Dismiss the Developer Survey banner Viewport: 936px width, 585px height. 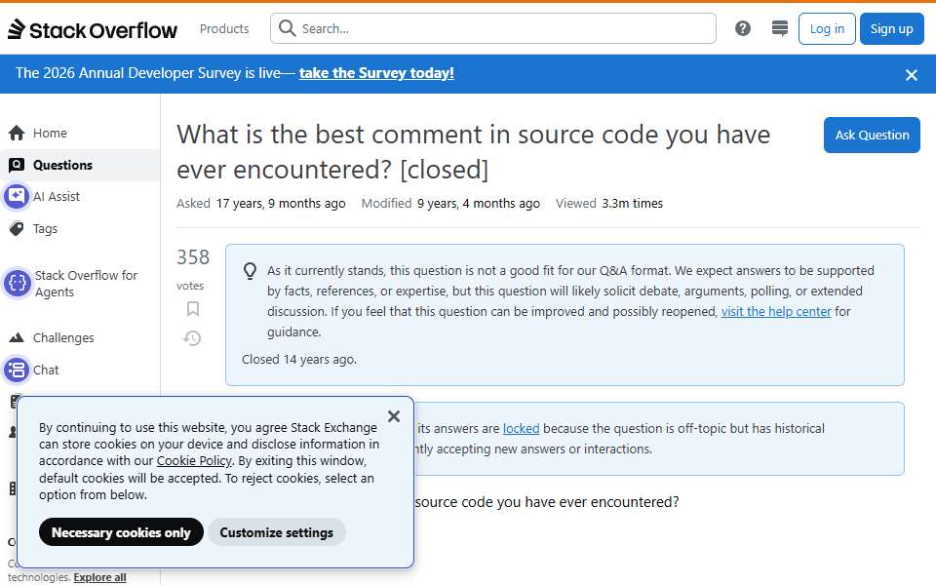(911, 75)
